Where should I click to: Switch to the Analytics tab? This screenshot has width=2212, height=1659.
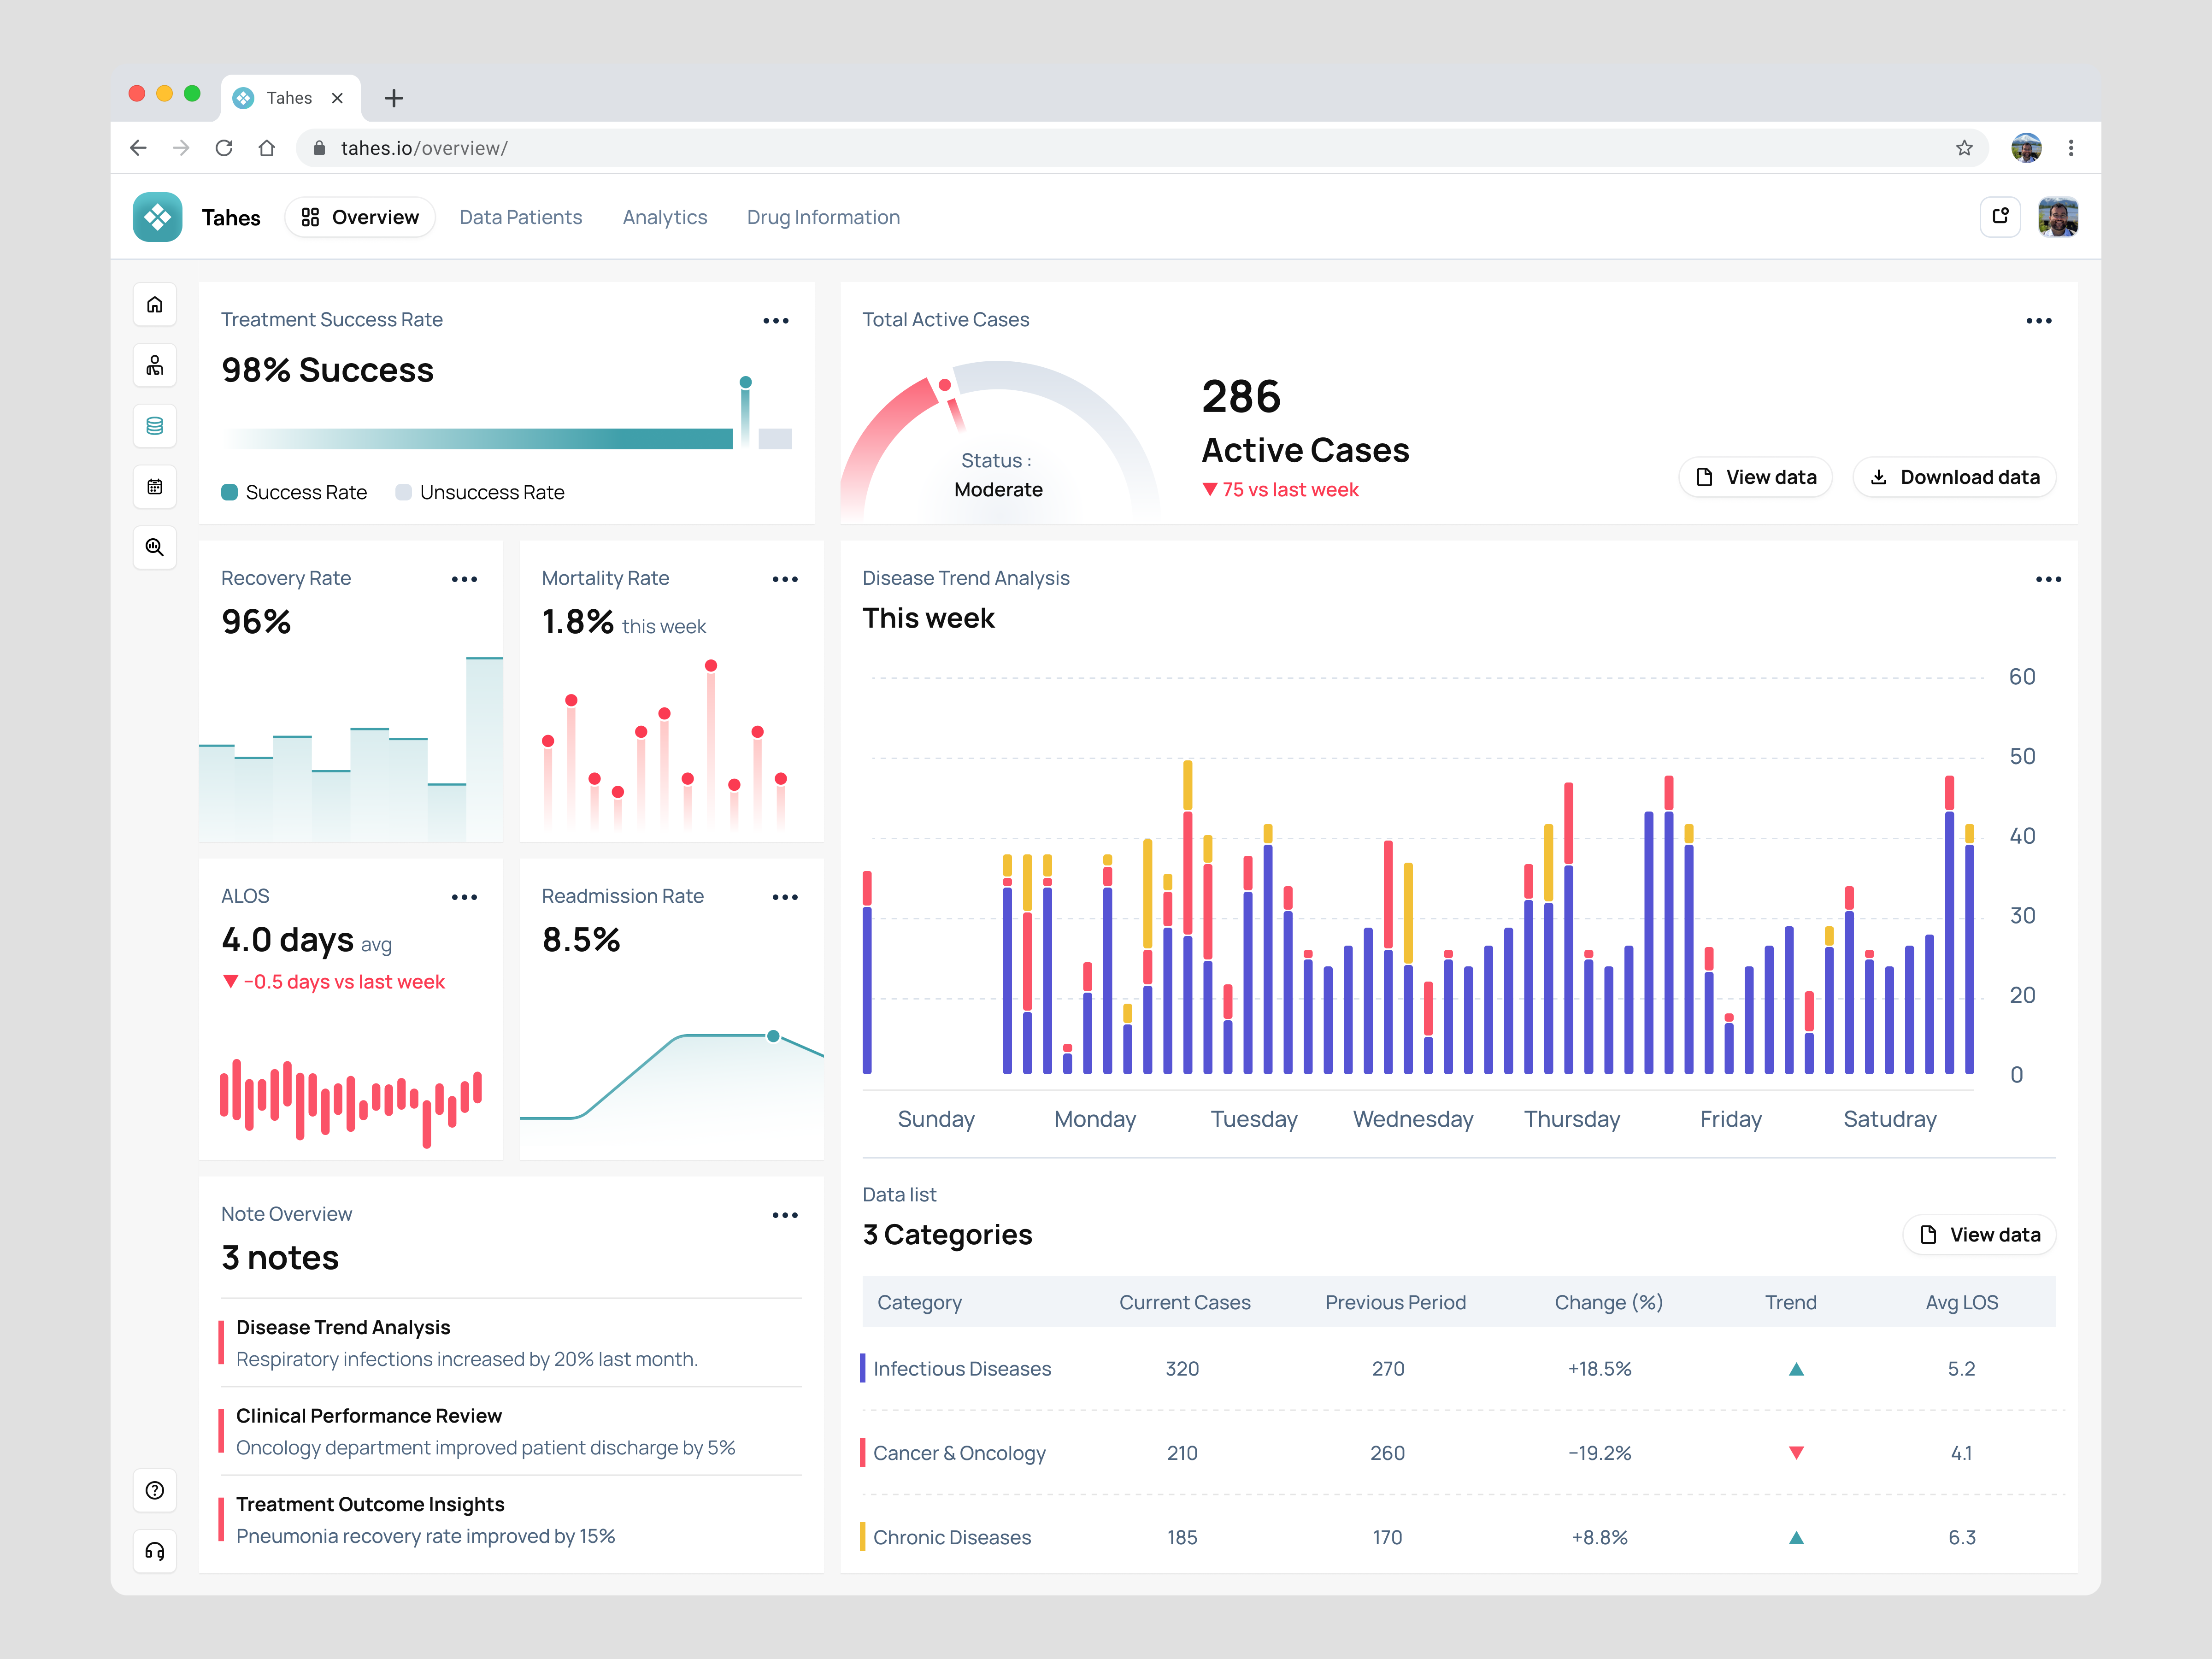coord(664,217)
